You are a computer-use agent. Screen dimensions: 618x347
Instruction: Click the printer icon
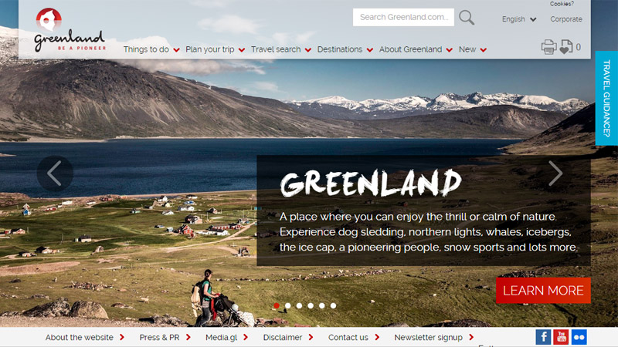(548, 47)
